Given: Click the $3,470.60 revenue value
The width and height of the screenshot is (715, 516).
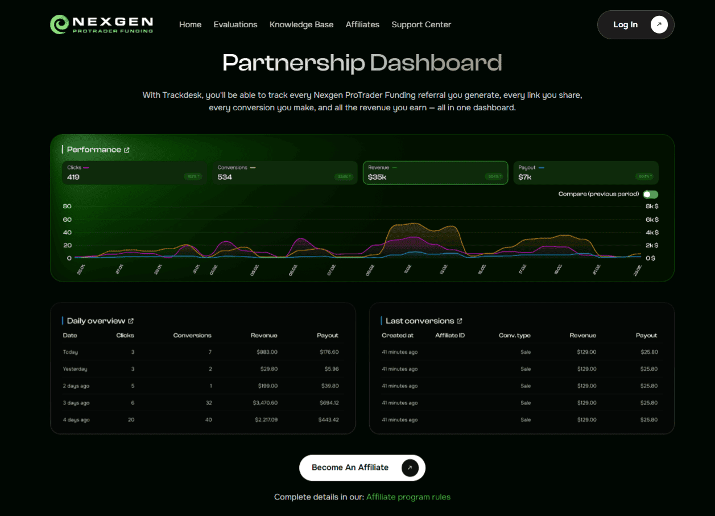Looking at the screenshot, I should (x=264, y=403).
